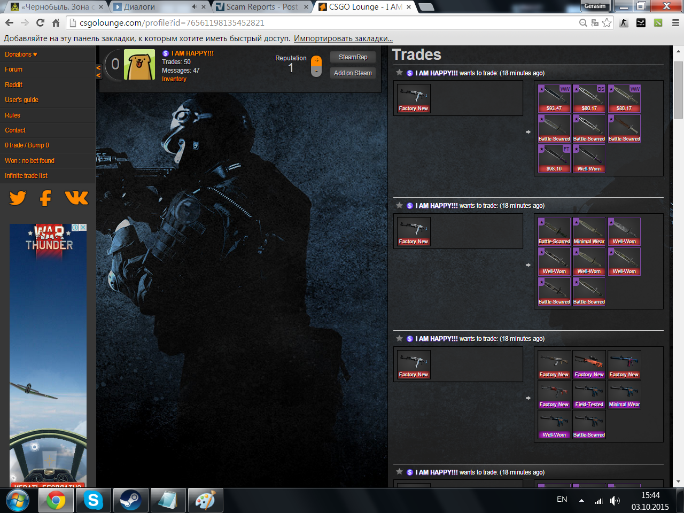684x513 pixels.
Task: Click the VK social icon
Action: [x=76, y=198]
